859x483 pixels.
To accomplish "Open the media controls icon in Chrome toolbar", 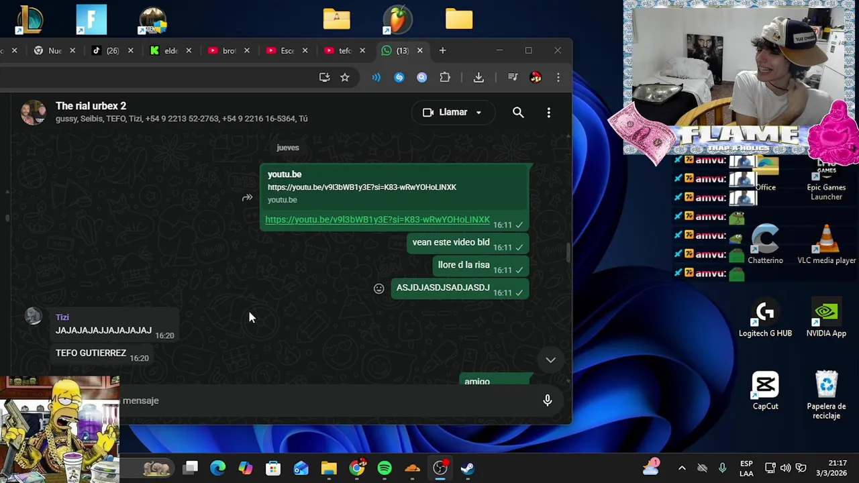I will pyautogui.click(x=513, y=78).
